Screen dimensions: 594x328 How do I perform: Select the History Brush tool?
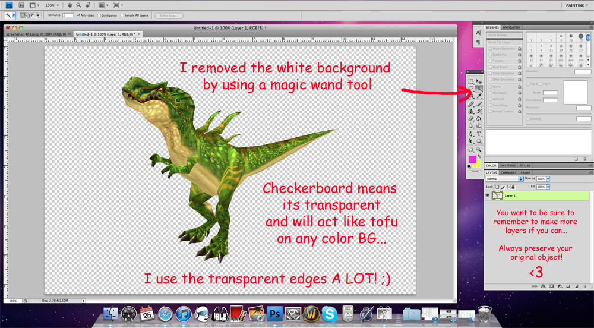point(479,111)
